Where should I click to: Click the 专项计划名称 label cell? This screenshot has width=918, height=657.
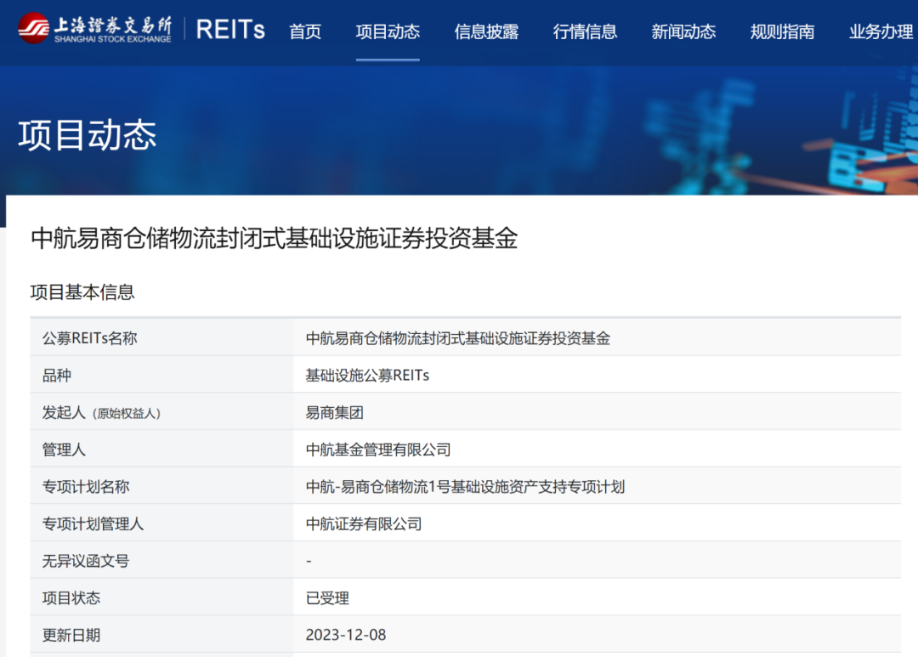(161, 486)
